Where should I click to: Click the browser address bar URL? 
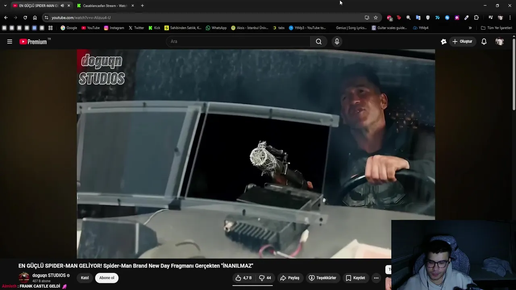click(x=81, y=18)
